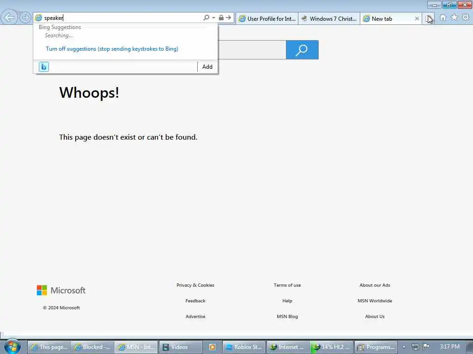Open the media player taskbar icon
The image size is (473, 354).
[212, 347]
